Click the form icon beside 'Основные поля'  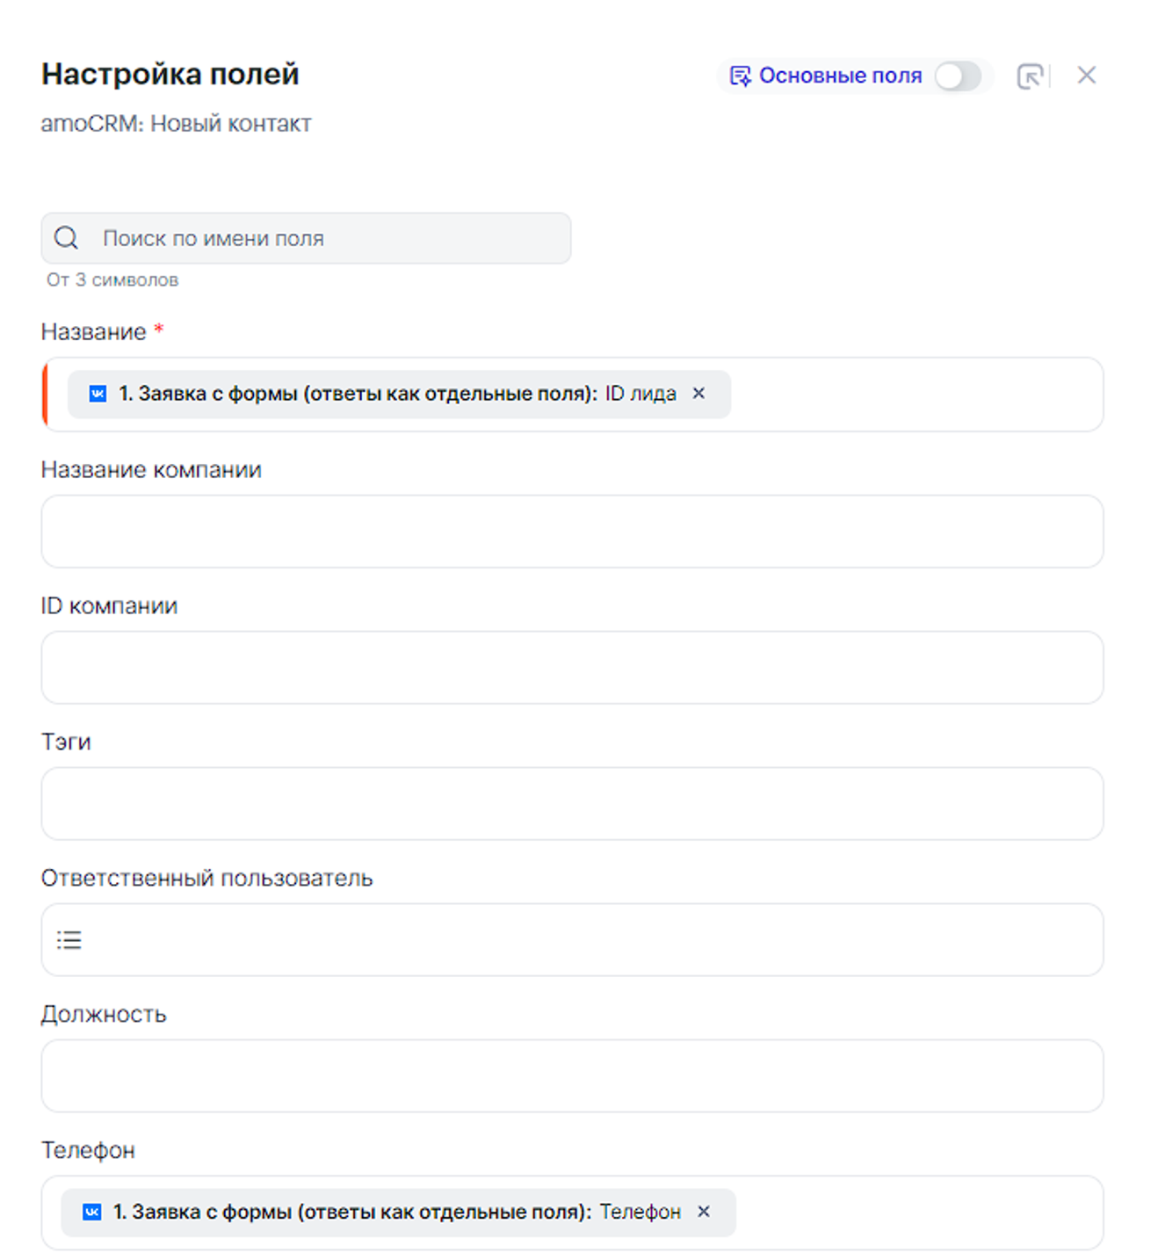pos(740,76)
